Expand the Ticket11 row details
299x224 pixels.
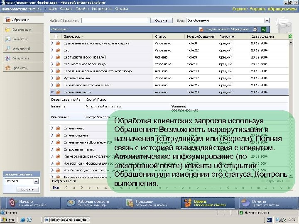pos(52,64)
